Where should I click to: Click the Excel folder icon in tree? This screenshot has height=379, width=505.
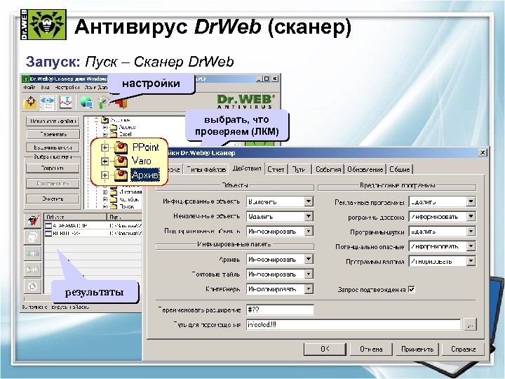tap(114, 134)
